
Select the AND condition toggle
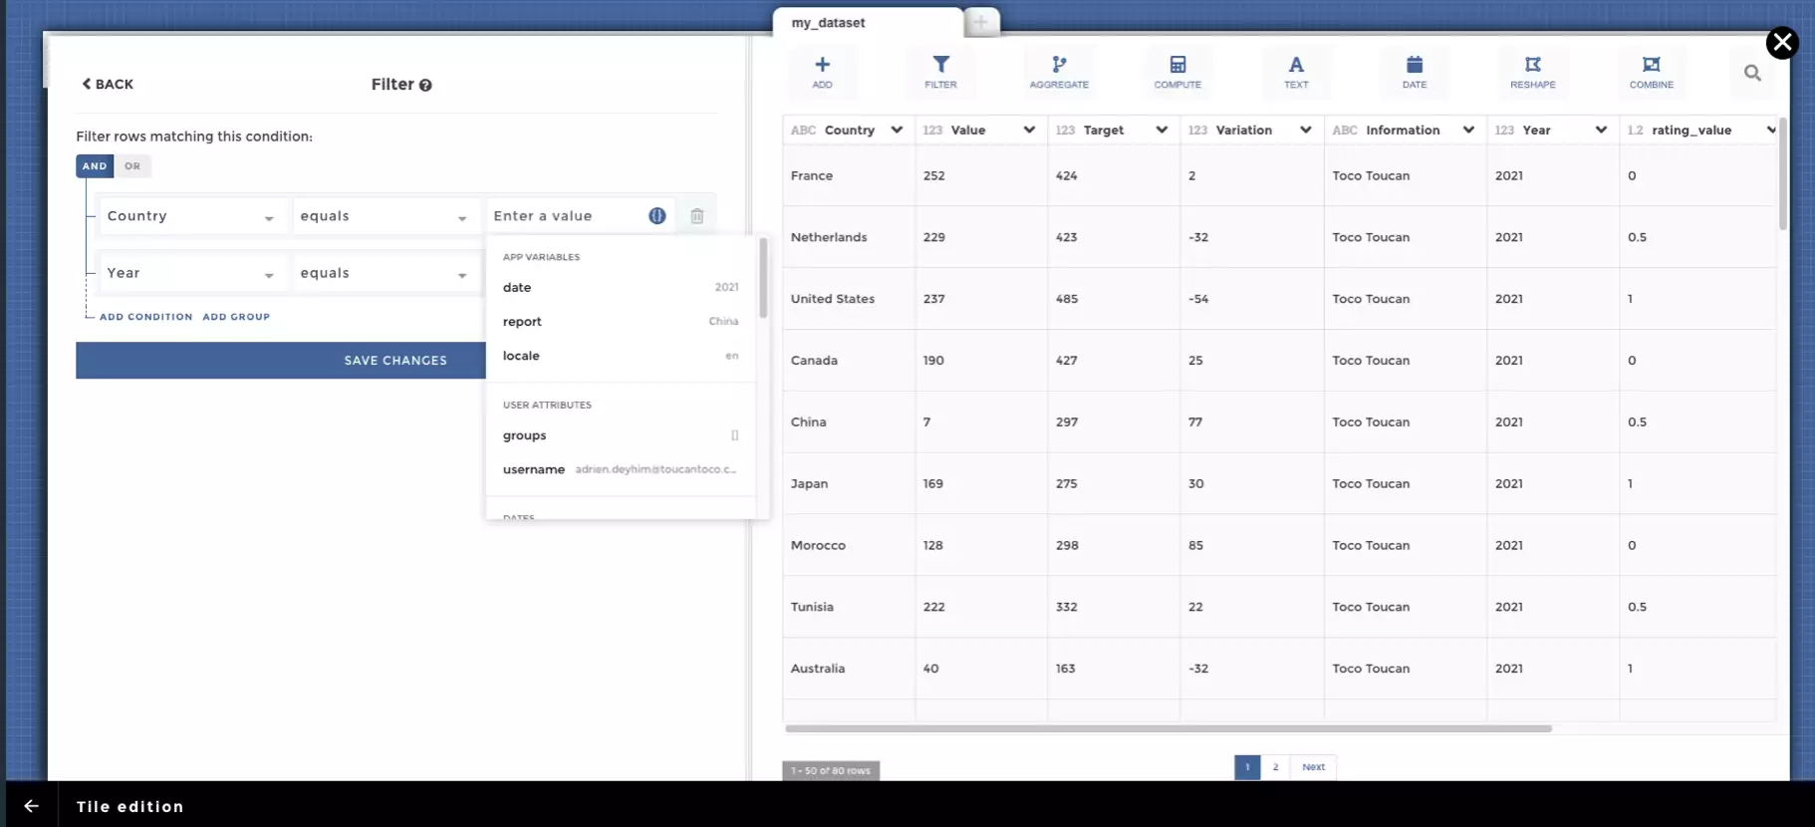pos(95,166)
